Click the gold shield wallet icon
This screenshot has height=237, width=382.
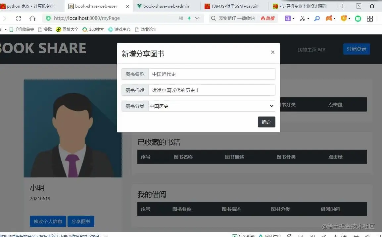[344, 18]
